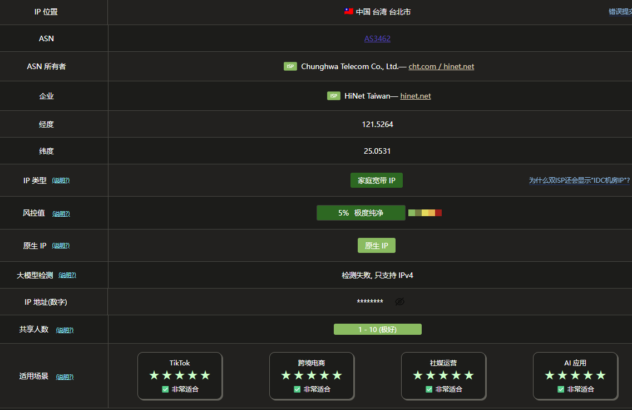Click the TikTok 非常适合 checkmark icon
Viewport: 632px width, 410px height.
tap(165, 389)
